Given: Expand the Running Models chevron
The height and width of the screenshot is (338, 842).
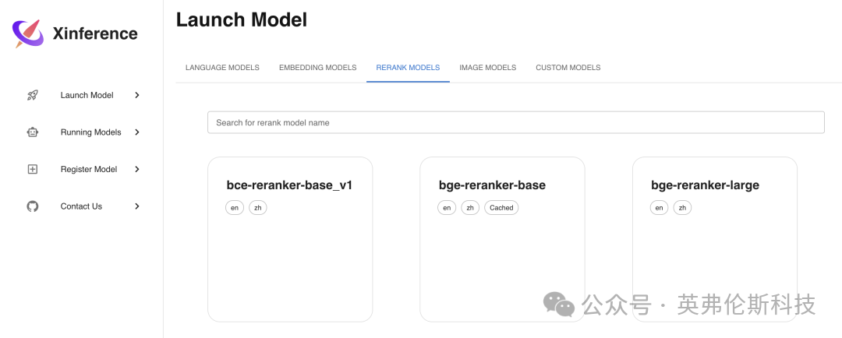Looking at the screenshot, I should pos(137,132).
